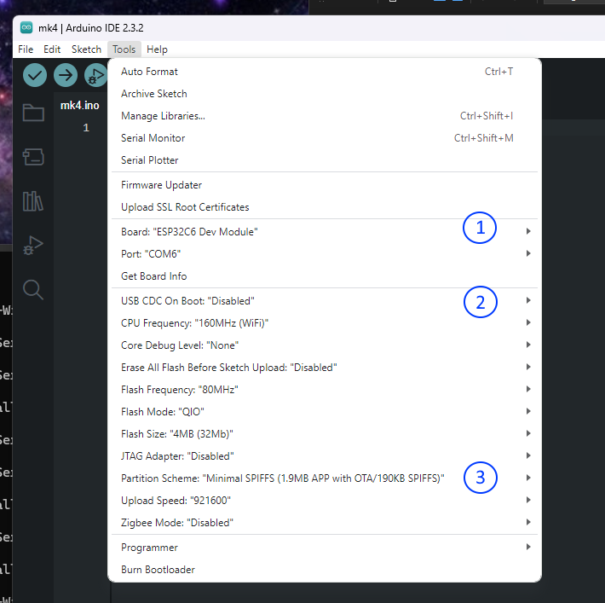Open Manage Libraries...

(x=324, y=116)
